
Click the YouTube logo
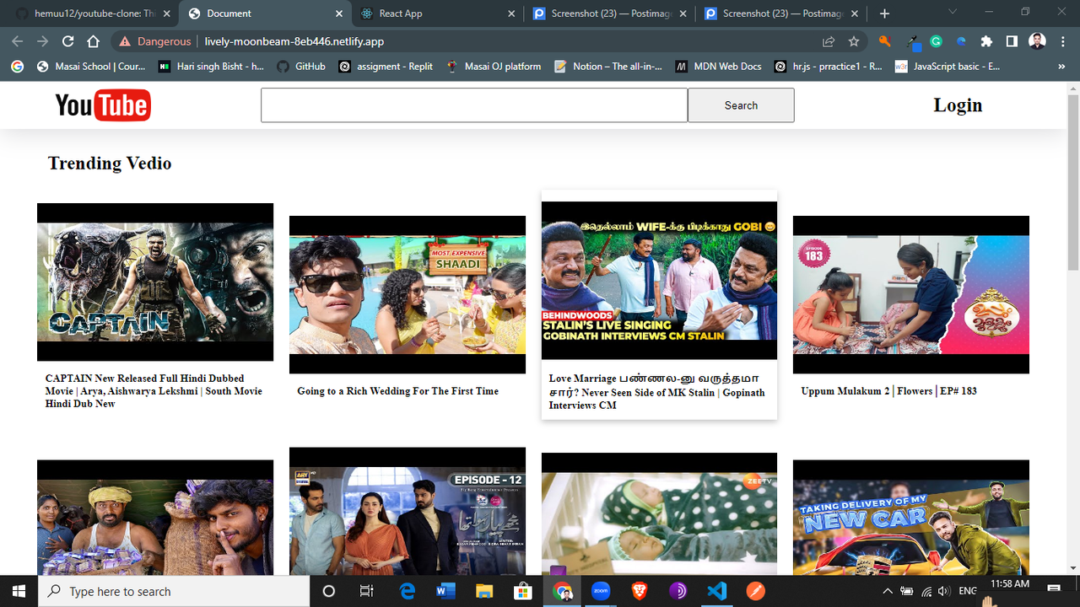coord(103,105)
